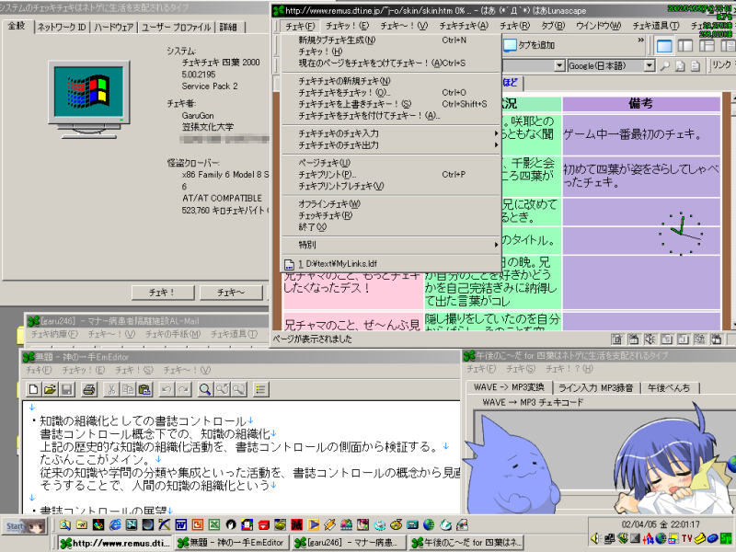Click the redo arrow in EmEditor toolbar
Screen dimensions: 736x552
(183, 389)
